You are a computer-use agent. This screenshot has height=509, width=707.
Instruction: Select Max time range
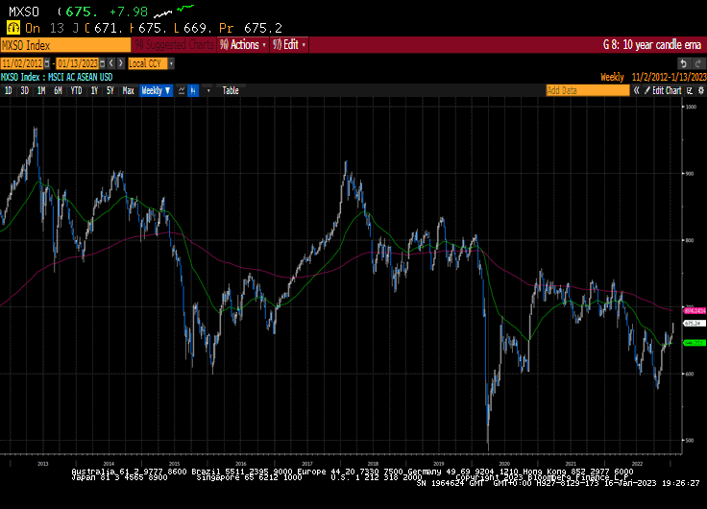click(129, 90)
